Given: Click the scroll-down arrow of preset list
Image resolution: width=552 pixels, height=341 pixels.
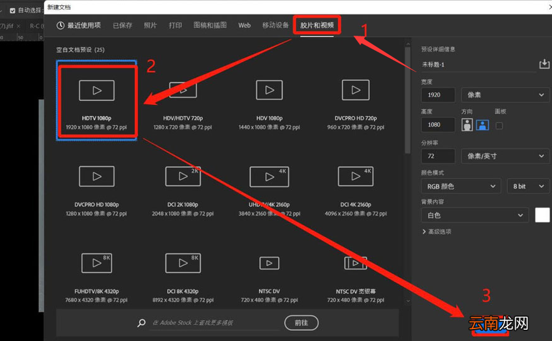Looking at the screenshot, I should coord(408,301).
